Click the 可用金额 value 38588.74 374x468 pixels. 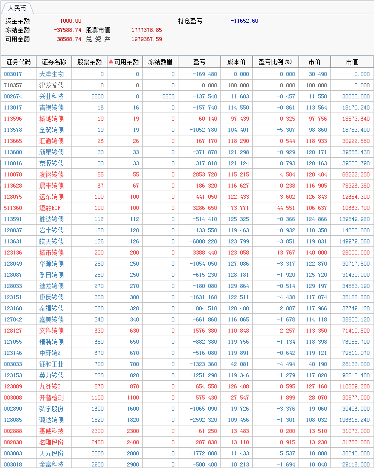pos(69,39)
